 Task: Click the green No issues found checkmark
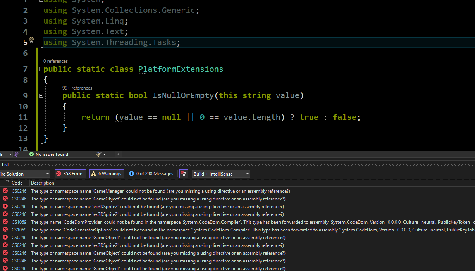(x=32, y=154)
